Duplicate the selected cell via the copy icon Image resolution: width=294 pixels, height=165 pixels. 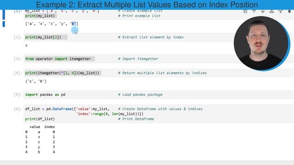(x=245, y=11)
